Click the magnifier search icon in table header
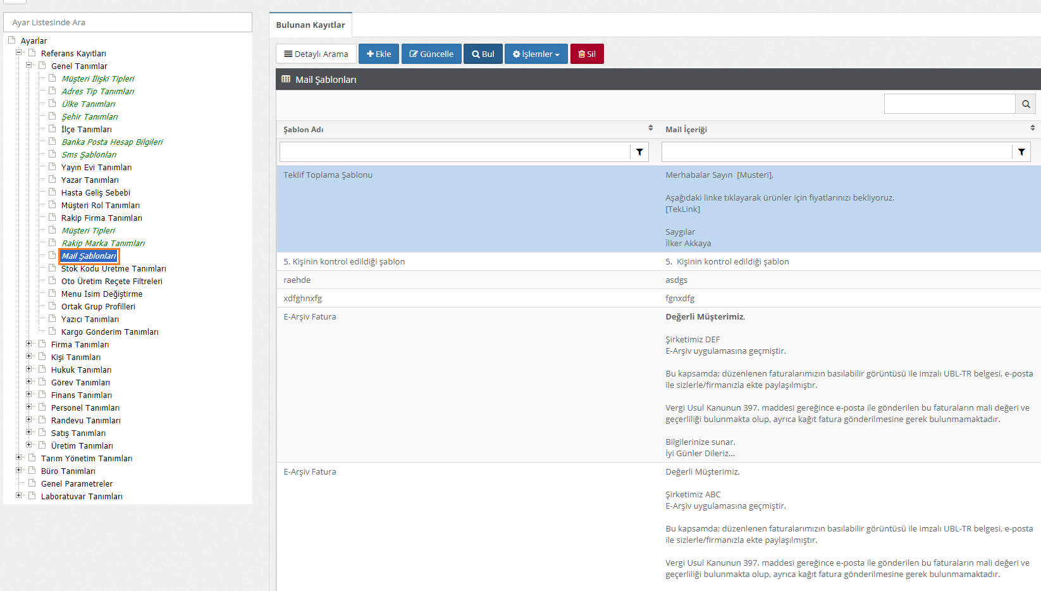Image resolution: width=1041 pixels, height=591 pixels. tap(1025, 104)
